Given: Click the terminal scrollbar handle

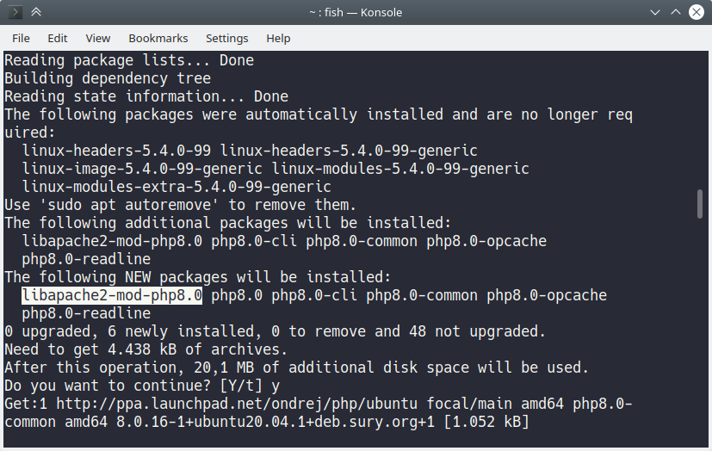Looking at the screenshot, I should pyautogui.click(x=700, y=203).
